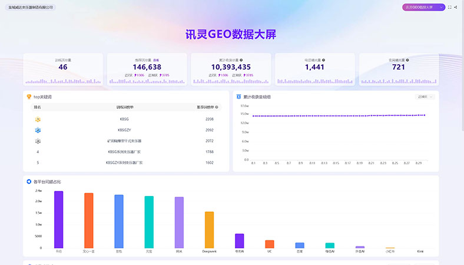The height and width of the screenshot is (265, 464).
Task: Click the keyword "KBSGZY" in the table
Action: 124,130
